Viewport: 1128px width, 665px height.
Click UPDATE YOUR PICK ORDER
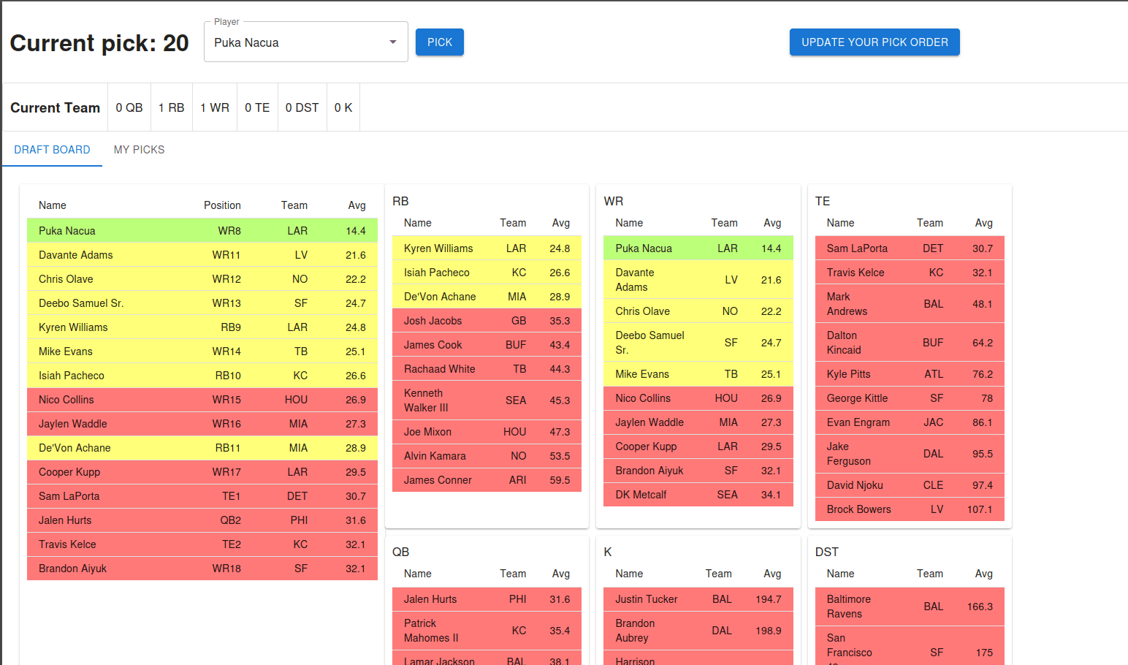click(874, 42)
